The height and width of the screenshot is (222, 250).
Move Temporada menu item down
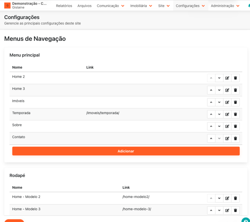pos(219,114)
